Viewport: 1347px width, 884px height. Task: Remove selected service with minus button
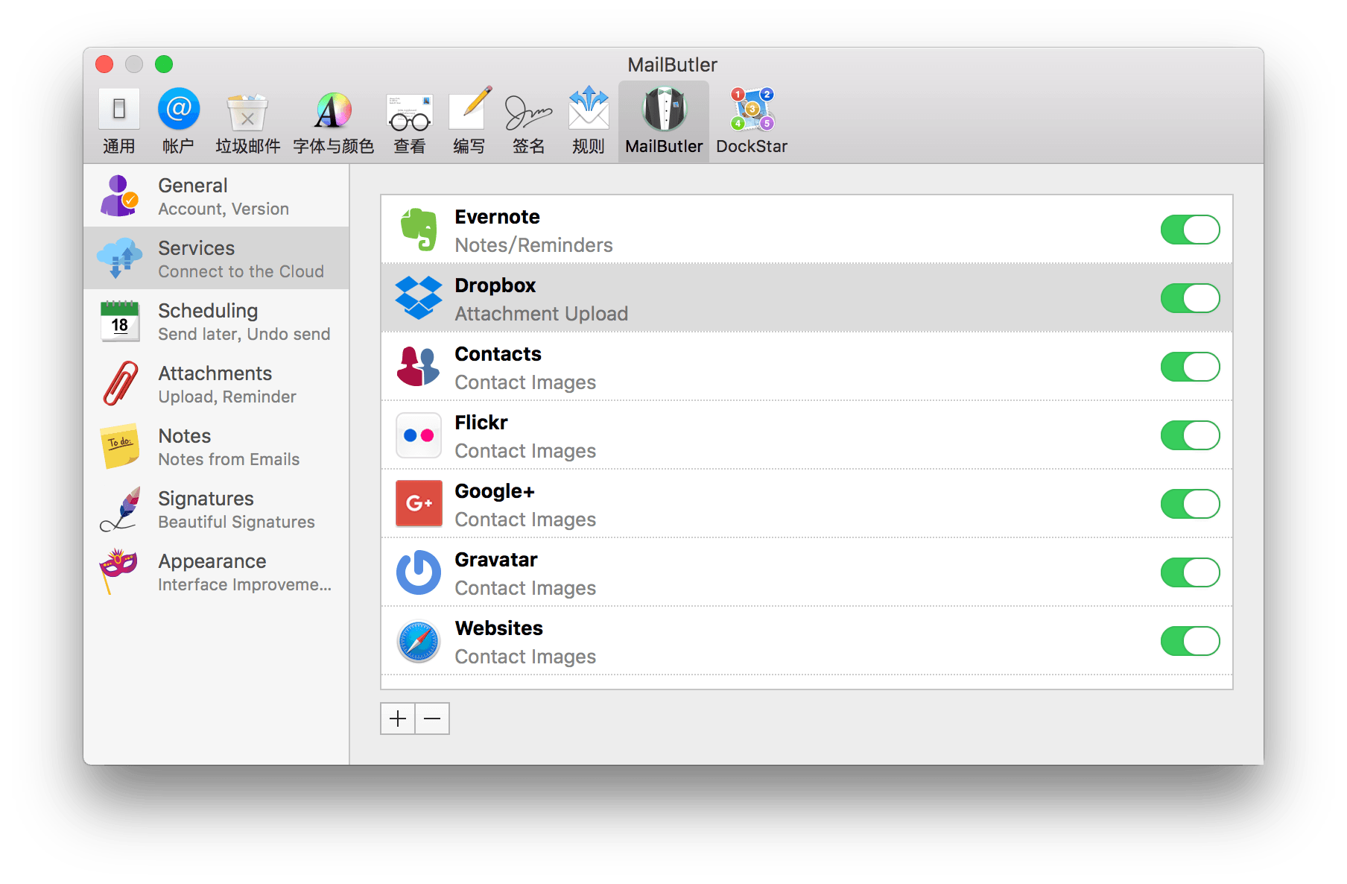[432, 719]
